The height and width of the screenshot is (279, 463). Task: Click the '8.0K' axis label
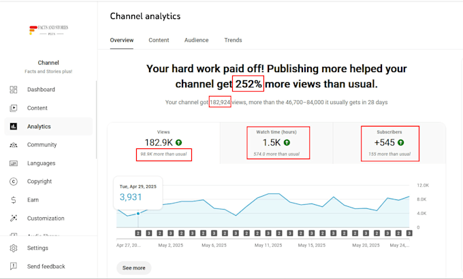tap(421, 199)
